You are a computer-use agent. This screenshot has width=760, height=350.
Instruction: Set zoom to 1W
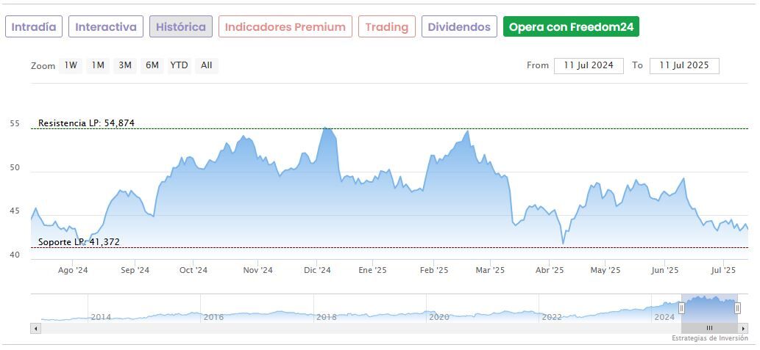(x=71, y=65)
